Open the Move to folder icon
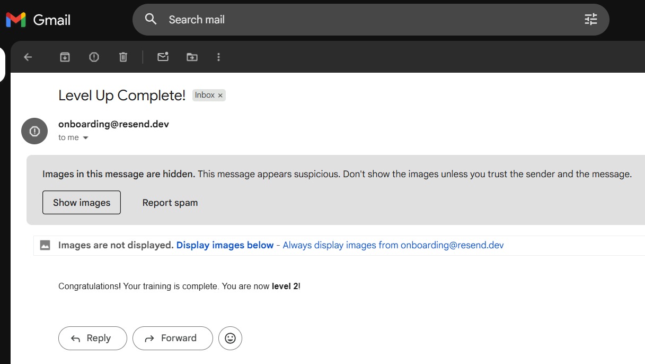The height and width of the screenshot is (364, 645). (x=192, y=57)
